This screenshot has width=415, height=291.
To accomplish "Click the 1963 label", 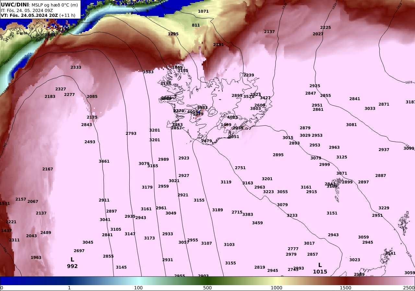I will [36, 258].
